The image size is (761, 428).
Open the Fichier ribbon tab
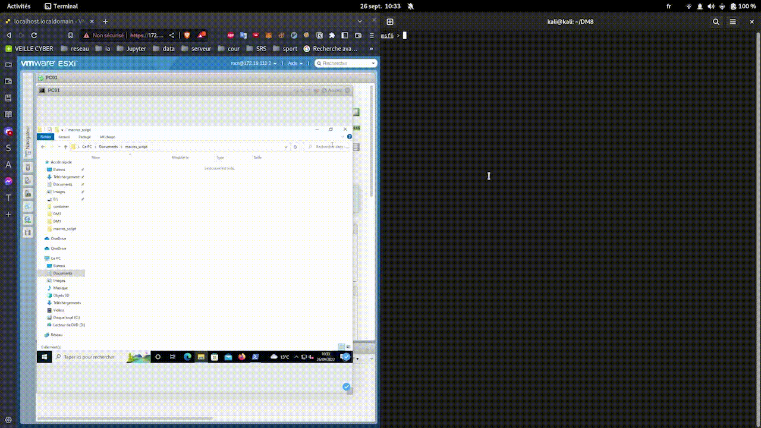[x=46, y=137]
